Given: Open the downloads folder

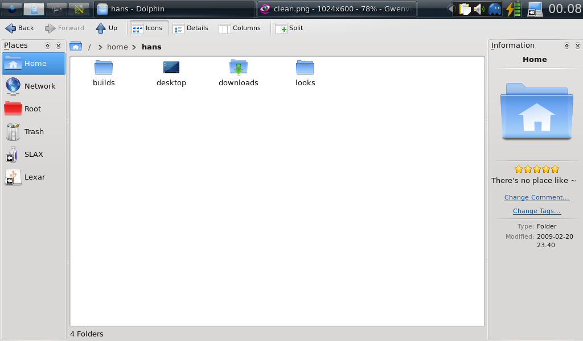Looking at the screenshot, I should tap(239, 72).
